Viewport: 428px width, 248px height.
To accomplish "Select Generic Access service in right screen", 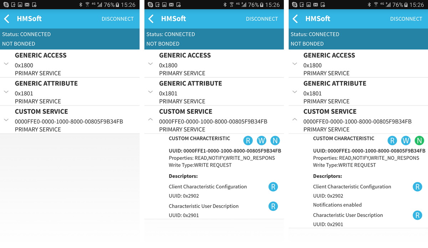I will [358, 64].
